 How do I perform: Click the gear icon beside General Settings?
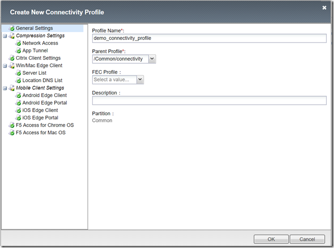(x=11, y=28)
